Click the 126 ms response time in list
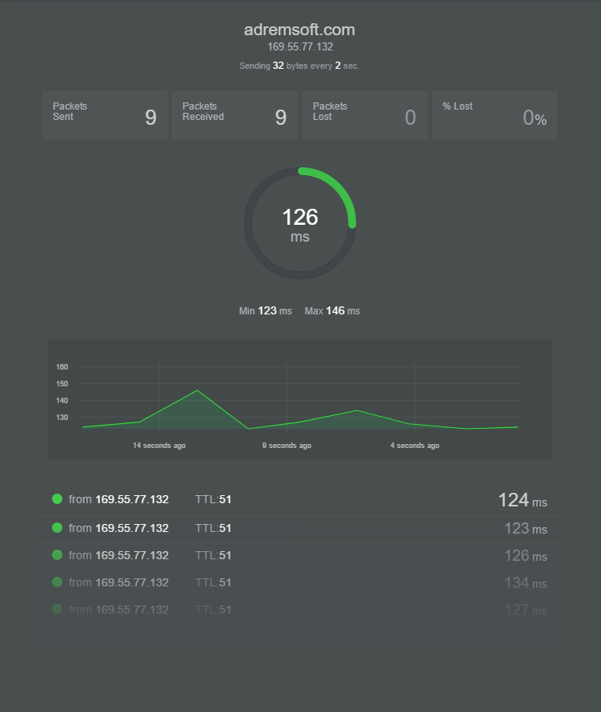Screen dimensions: 601x712 pyautogui.click(x=526, y=556)
